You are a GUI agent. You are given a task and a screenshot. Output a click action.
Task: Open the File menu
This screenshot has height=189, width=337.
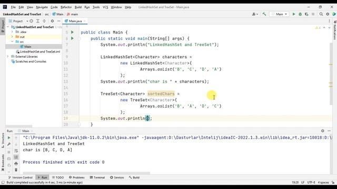[x=13, y=7]
